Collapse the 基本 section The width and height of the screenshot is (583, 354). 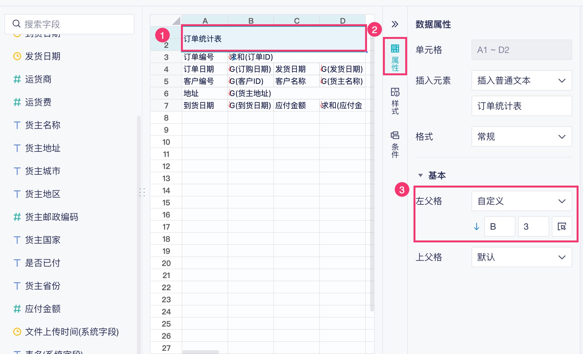coord(421,175)
